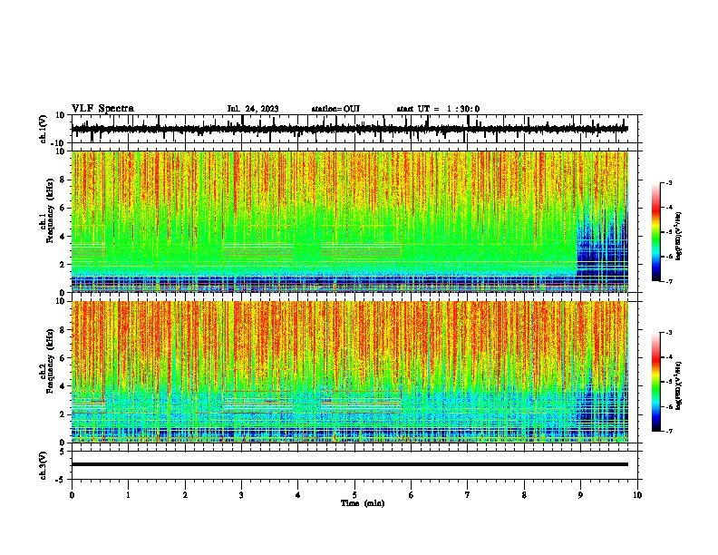The width and height of the screenshot is (718, 555).
Task: Click time axis tick label '7'
Action: click(x=468, y=495)
